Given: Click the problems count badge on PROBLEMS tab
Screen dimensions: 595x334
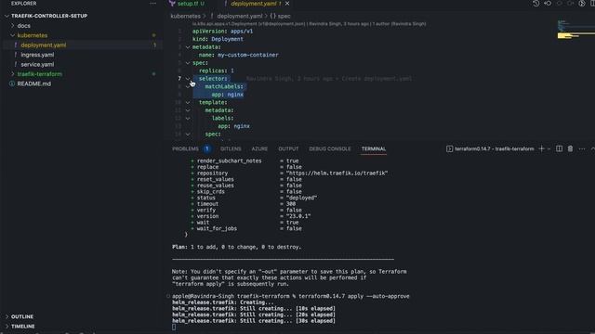Looking at the screenshot, I should (x=206, y=148).
